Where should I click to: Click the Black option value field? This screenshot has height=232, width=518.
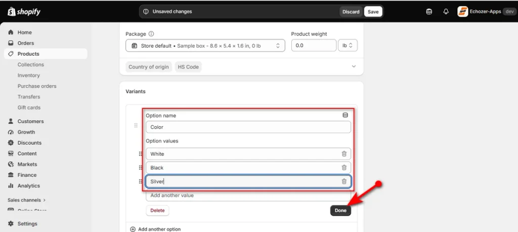pyautogui.click(x=248, y=168)
